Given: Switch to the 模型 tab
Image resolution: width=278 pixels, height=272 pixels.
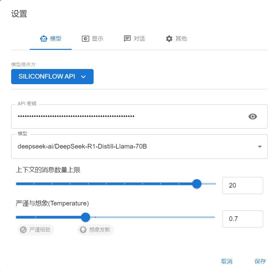Looking at the screenshot, I should click(51, 39).
